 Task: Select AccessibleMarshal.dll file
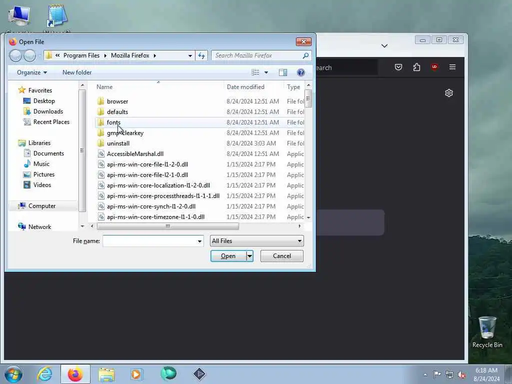tap(135, 154)
